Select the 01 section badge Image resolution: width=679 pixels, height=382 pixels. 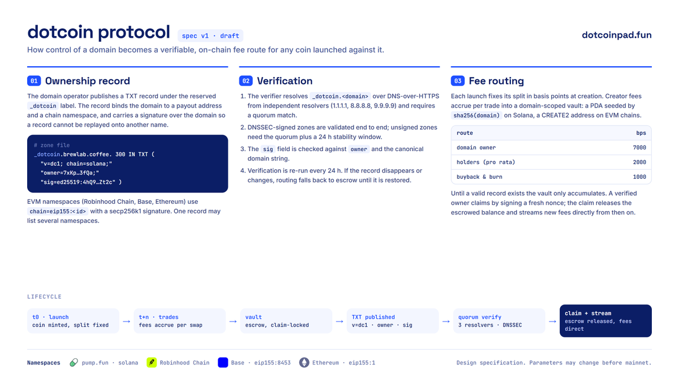[33, 81]
